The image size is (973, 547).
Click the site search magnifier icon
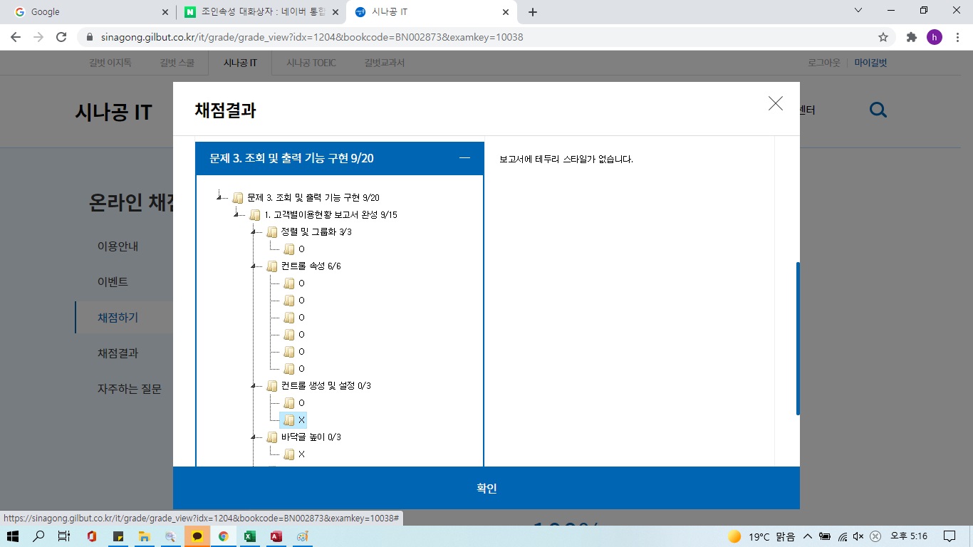click(x=878, y=110)
